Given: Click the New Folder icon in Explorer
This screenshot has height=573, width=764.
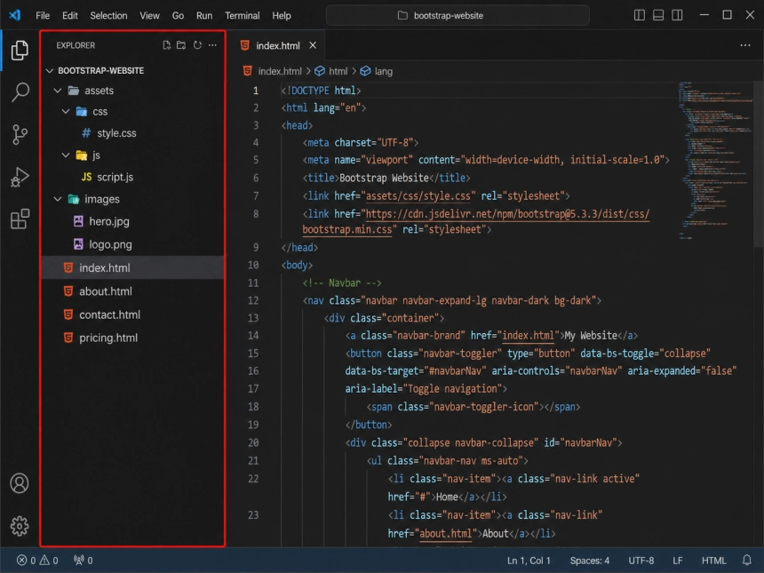Looking at the screenshot, I should point(181,45).
